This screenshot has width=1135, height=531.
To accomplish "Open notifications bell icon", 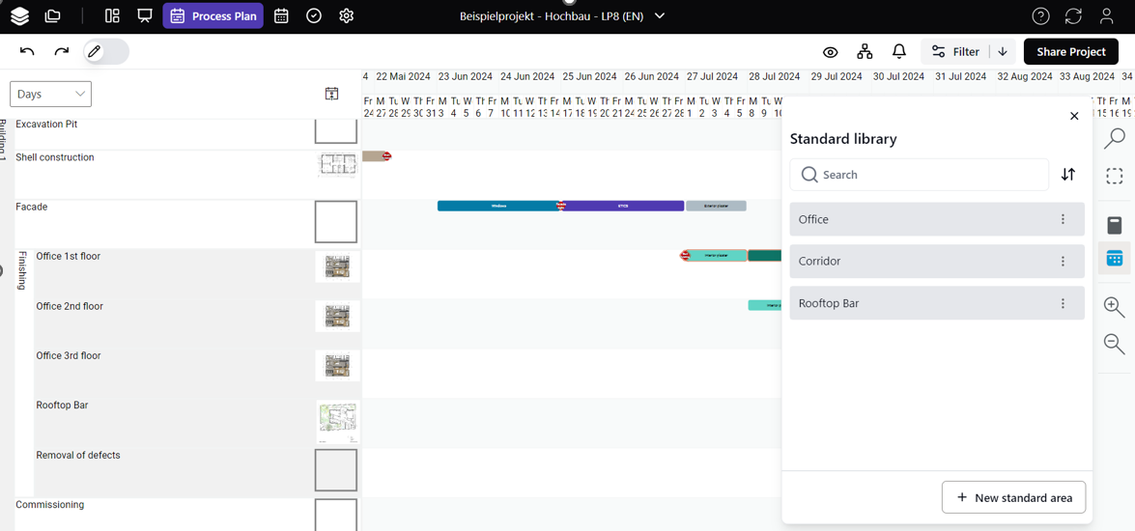I will [898, 51].
